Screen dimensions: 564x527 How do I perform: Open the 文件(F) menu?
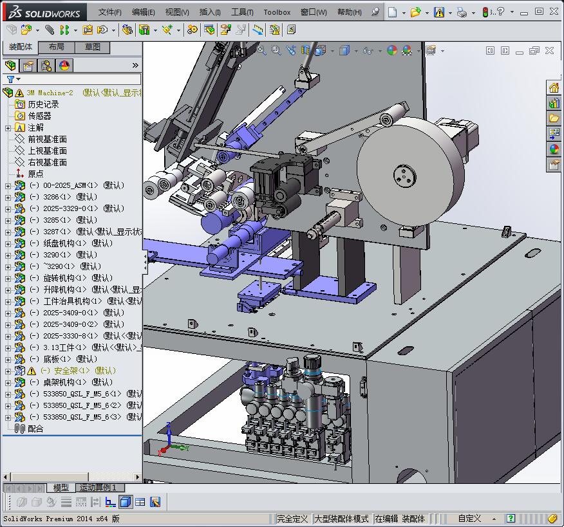(109, 12)
